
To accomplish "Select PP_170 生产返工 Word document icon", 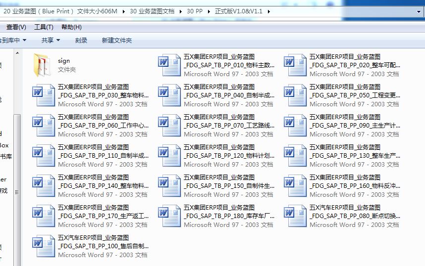I will tap(44, 216).
